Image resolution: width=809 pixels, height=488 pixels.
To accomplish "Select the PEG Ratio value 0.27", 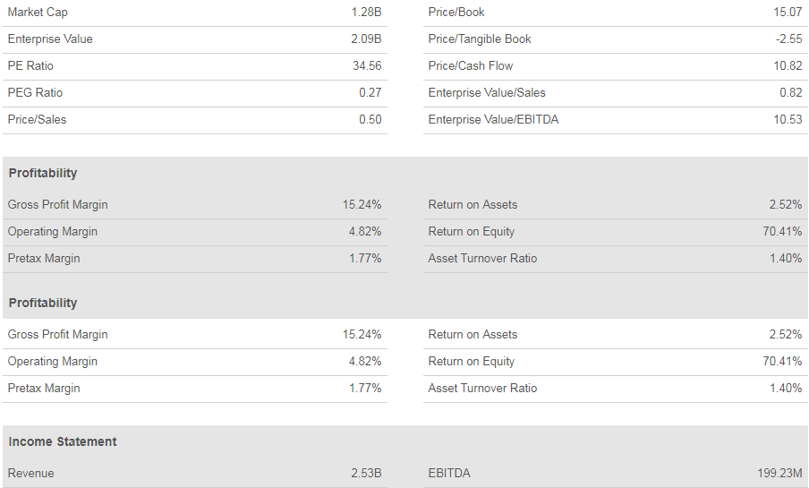I will tap(370, 92).
